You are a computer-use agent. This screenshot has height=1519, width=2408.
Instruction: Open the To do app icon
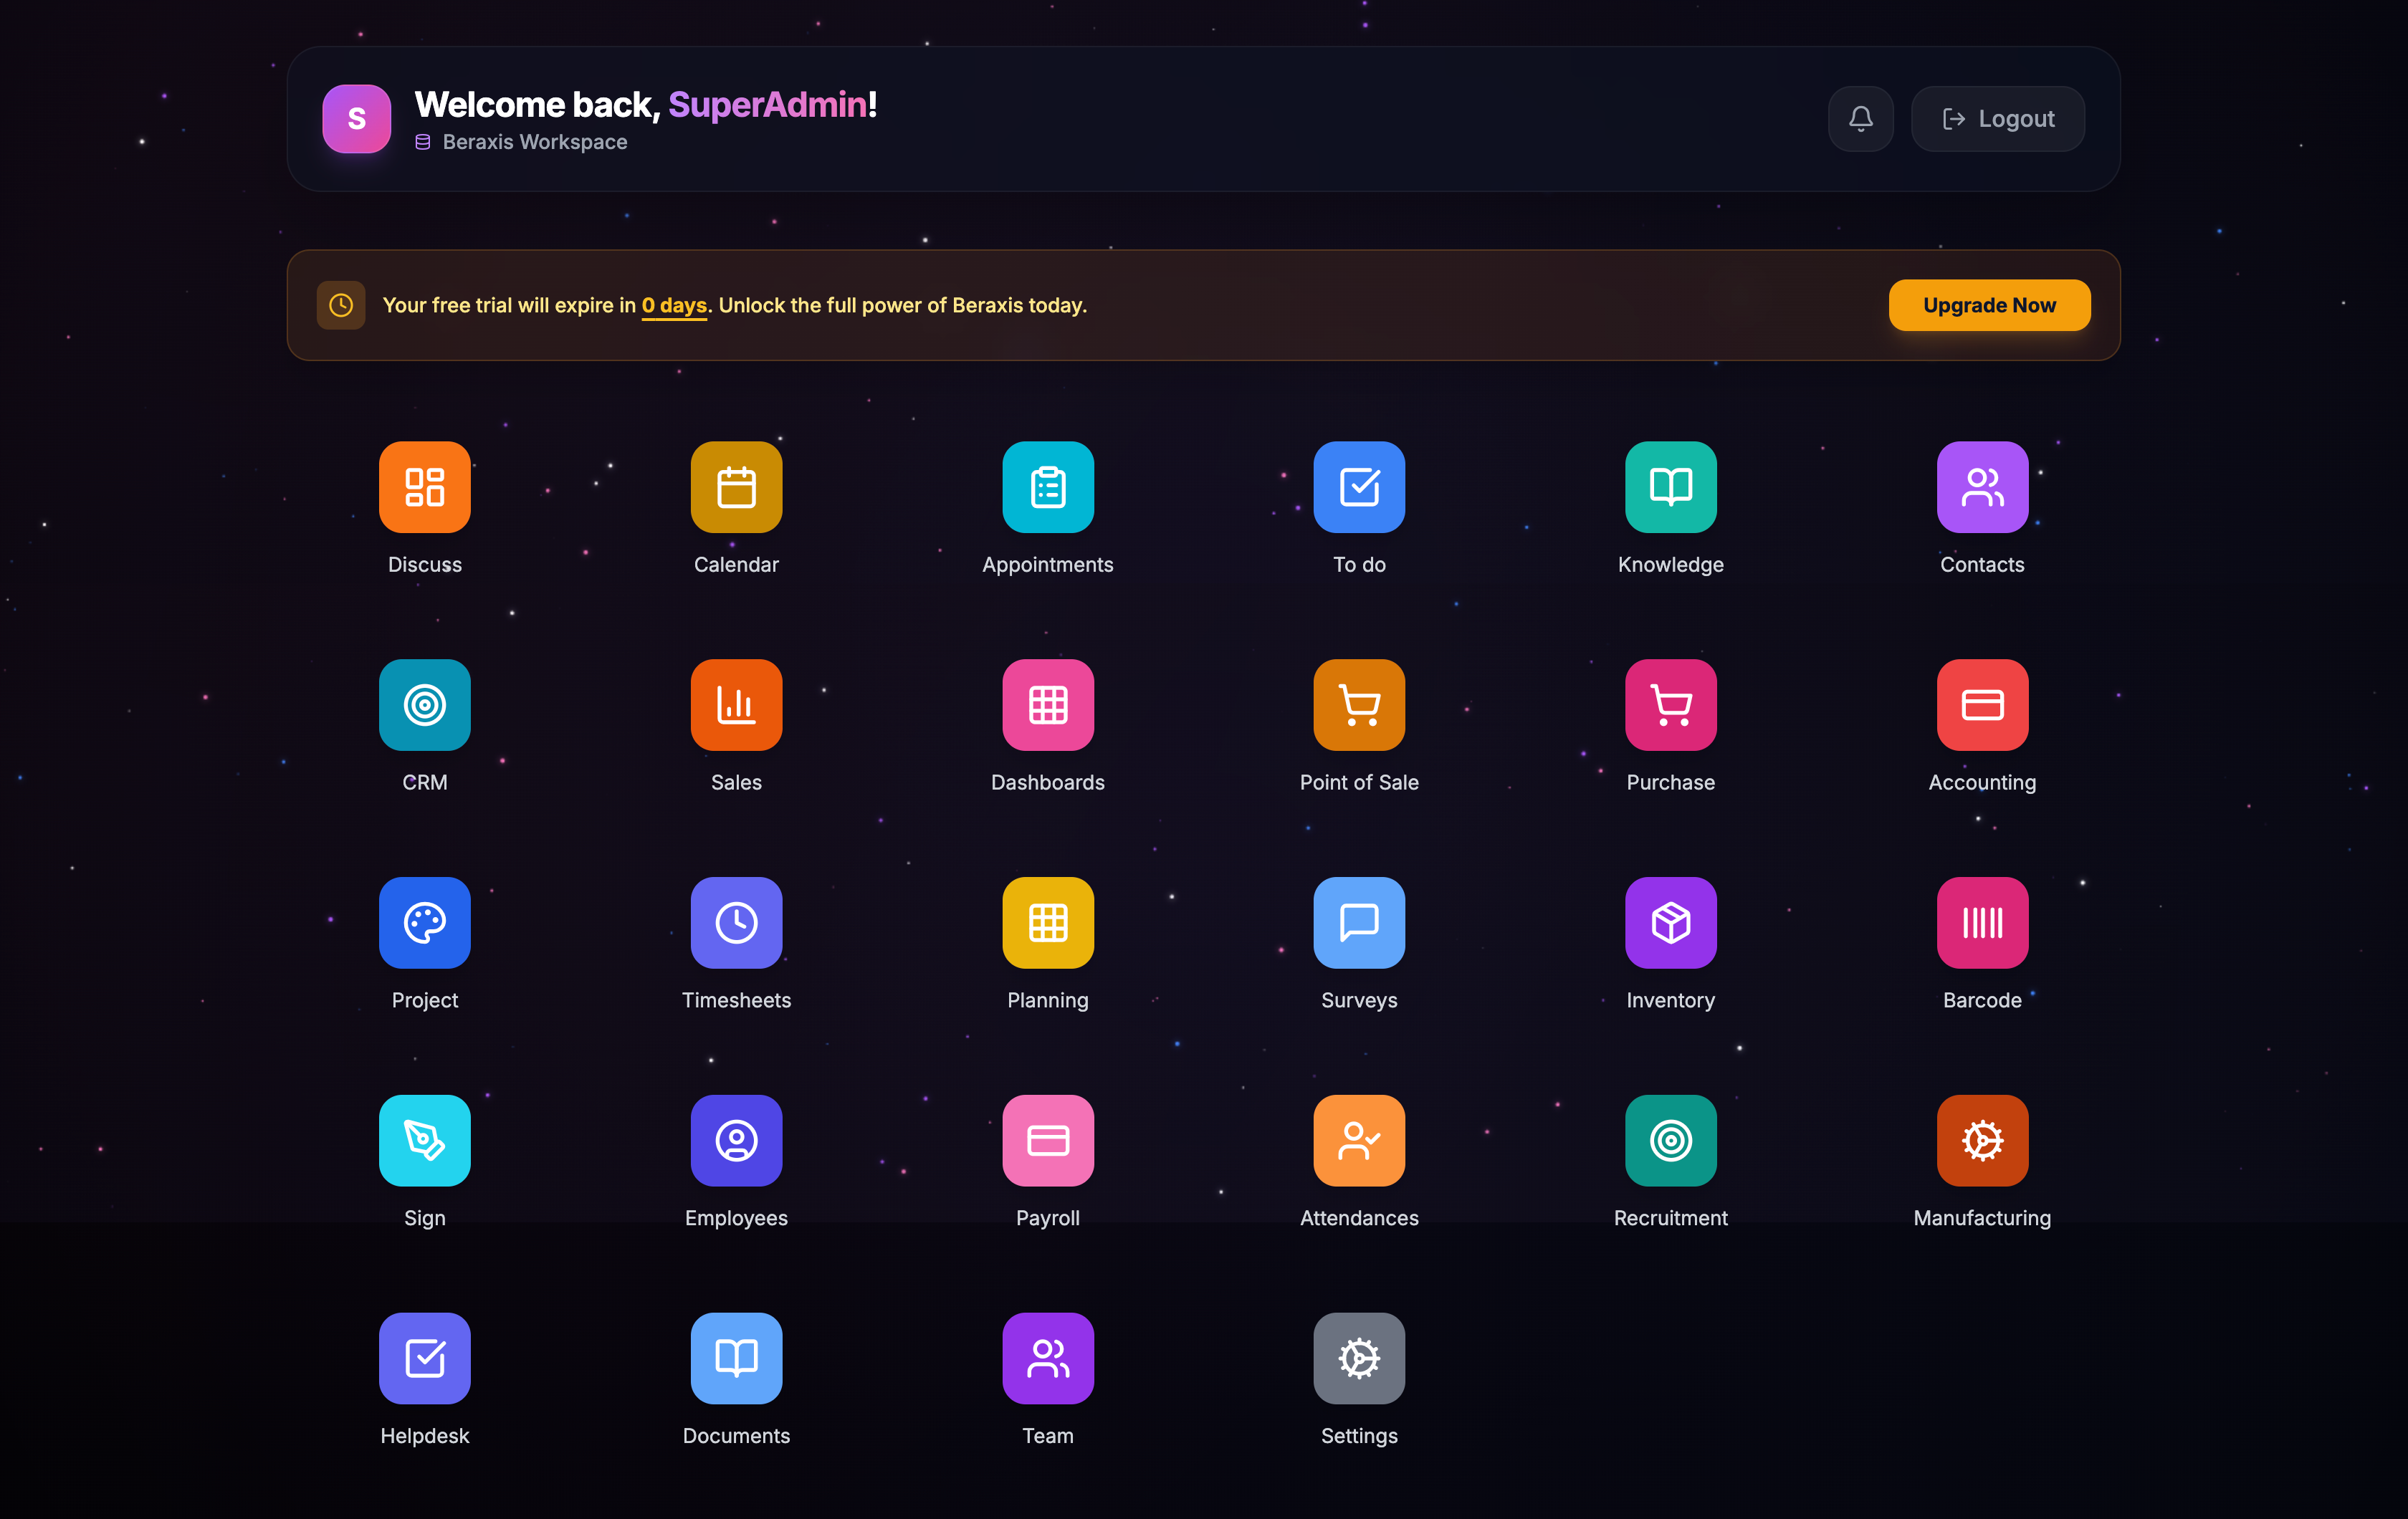click(1359, 487)
